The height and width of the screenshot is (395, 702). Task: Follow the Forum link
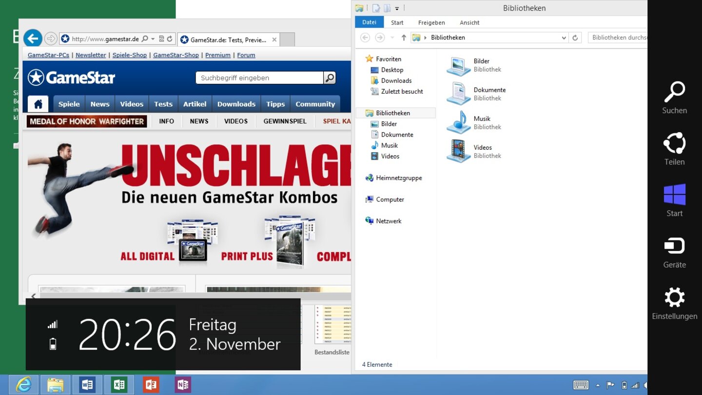pyautogui.click(x=246, y=55)
